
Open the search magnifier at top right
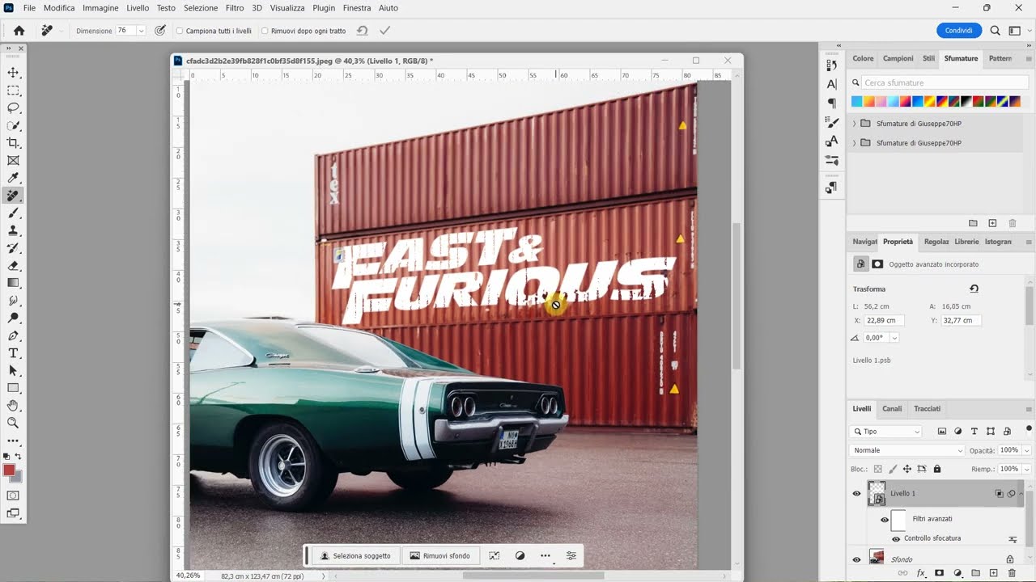996,31
